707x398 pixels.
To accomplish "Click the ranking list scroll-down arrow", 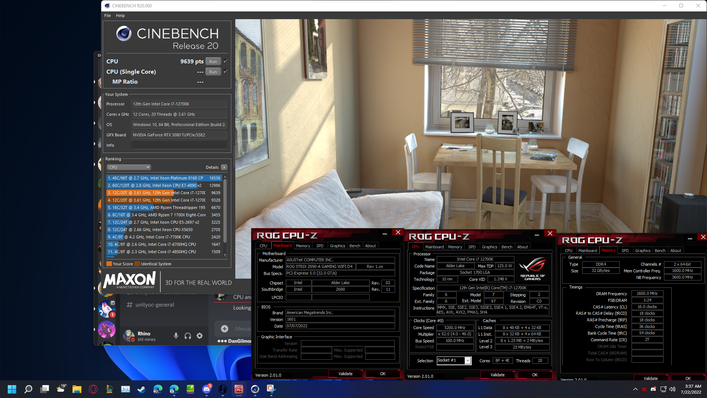I will 225,255.
